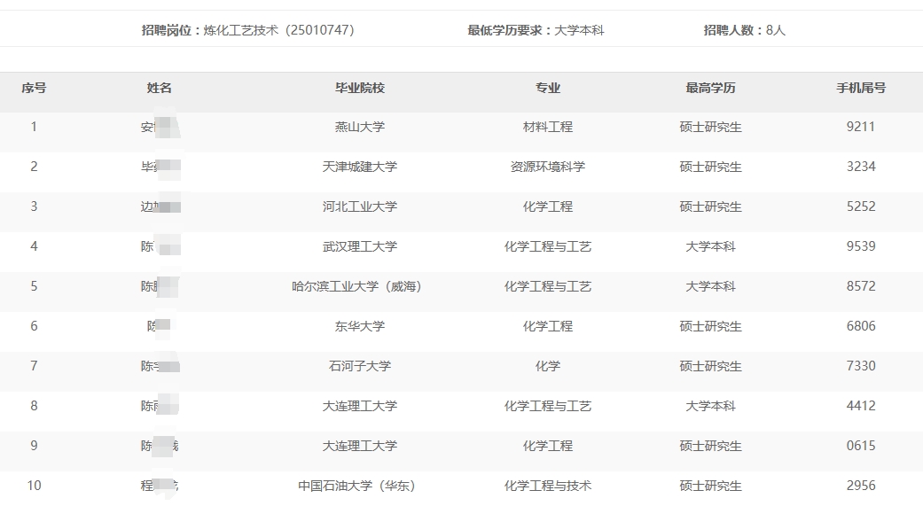Image resolution: width=923 pixels, height=506 pixels.
Task: Click the 手机尾号 column header
Action: (x=860, y=88)
